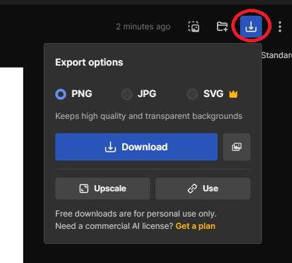The image size is (292, 263).
Task: Click the blue download icon in top toolbar
Action: (251, 27)
